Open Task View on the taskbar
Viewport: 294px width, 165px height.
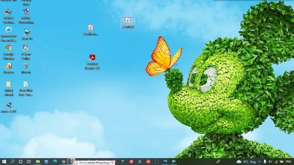point(29,161)
